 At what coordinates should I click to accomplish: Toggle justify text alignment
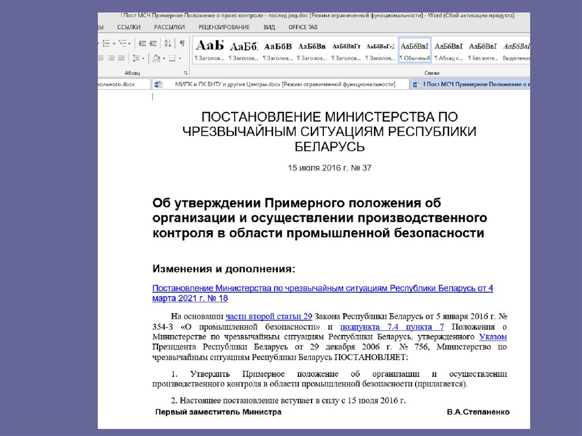[x=121, y=58]
